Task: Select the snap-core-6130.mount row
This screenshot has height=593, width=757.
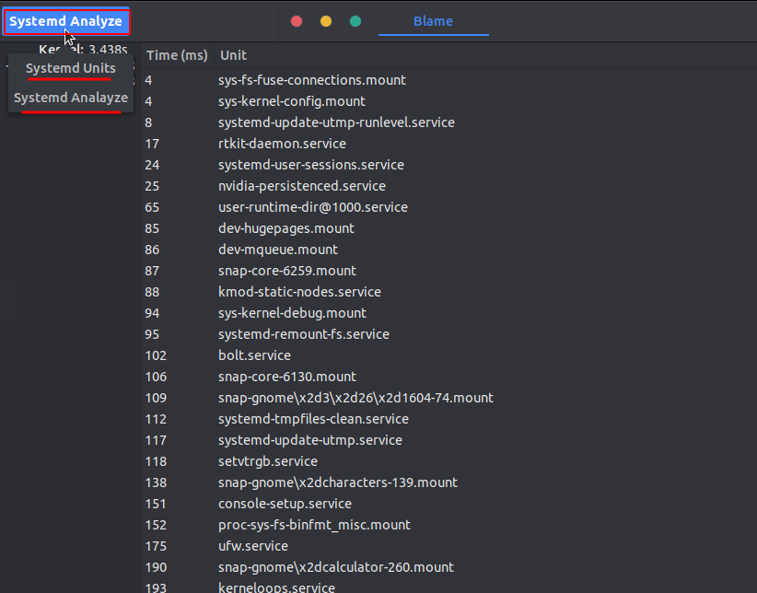Action: click(449, 377)
